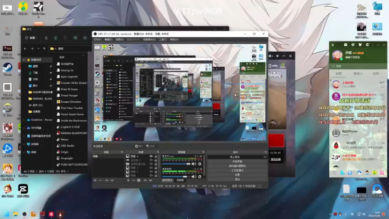Click the 退出 button in OBS controls
This screenshot has width=389, height=219.
237,179
